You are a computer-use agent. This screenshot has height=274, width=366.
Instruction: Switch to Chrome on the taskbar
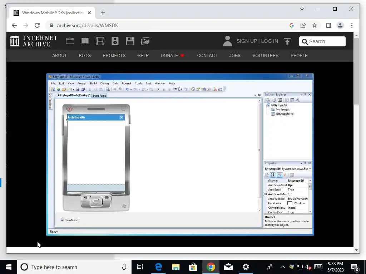(211, 267)
